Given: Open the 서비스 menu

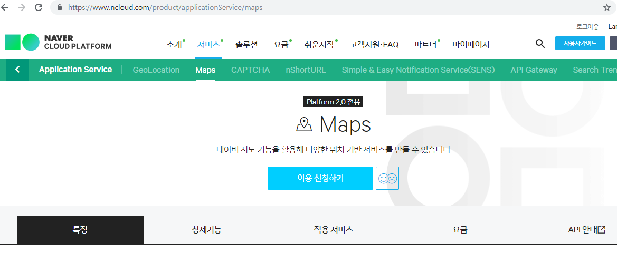Looking at the screenshot, I should [x=208, y=44].
